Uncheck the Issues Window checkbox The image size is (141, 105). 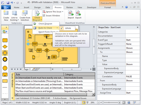pos(44,16)
